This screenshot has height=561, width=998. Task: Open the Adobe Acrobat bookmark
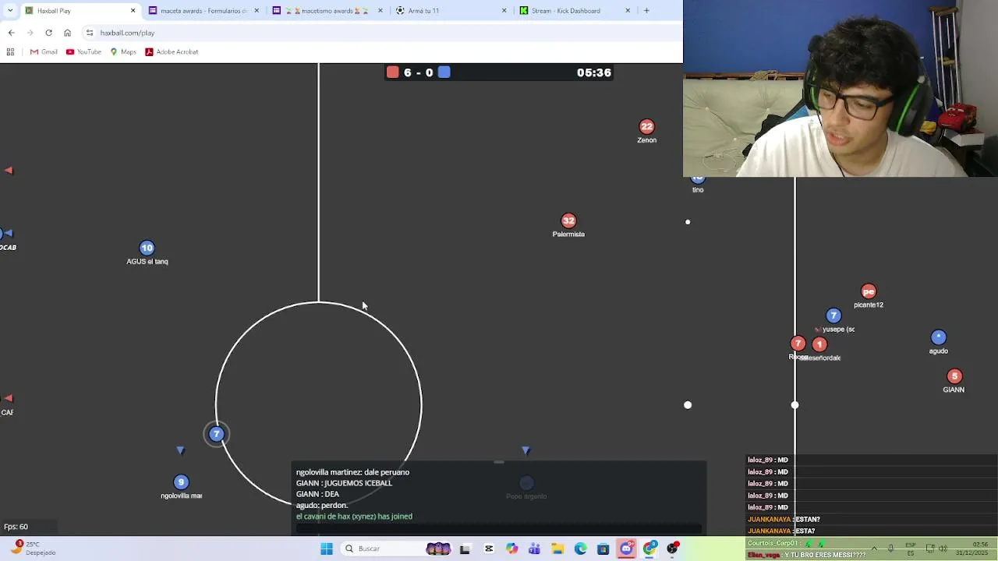click(172, 52)
